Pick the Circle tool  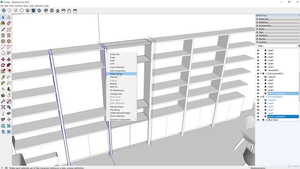pos(3,41)
